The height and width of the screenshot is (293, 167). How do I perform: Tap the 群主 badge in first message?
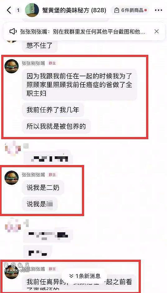52,63
